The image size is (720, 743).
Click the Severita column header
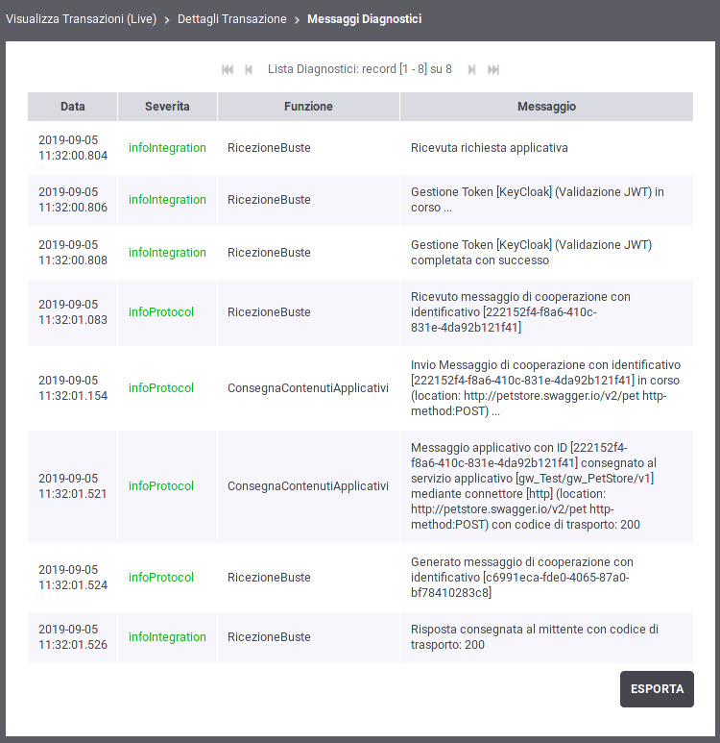tap(167, 107)
